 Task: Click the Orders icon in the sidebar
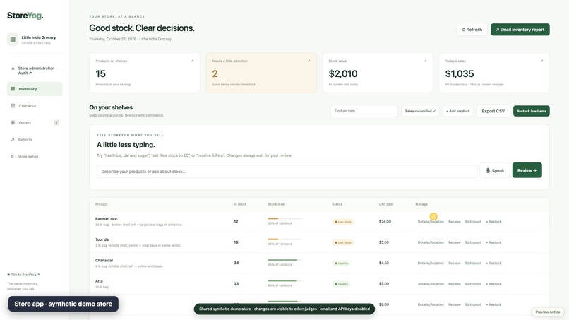tap(13, 122)
